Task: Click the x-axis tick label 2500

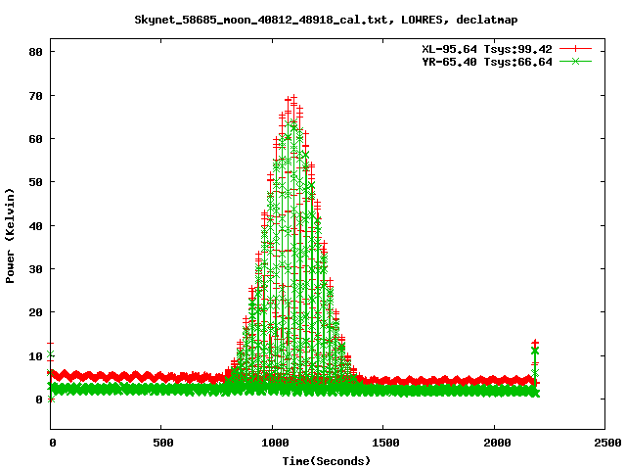Action: point(607,443)
